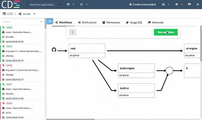This screenshot has width=202, height=120.
Task: Open Advanced tab
Action: point(156,22)
